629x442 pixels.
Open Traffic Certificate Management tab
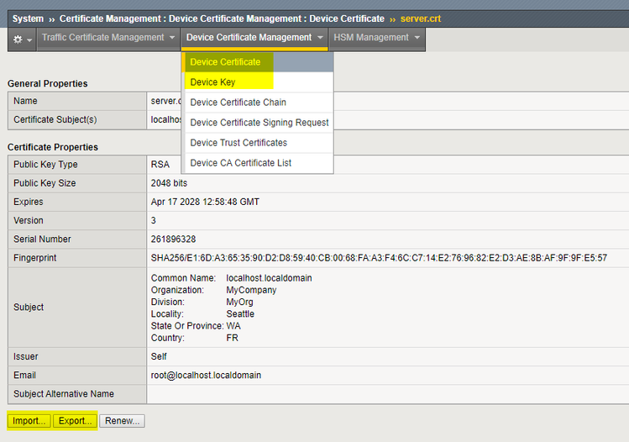102,38
